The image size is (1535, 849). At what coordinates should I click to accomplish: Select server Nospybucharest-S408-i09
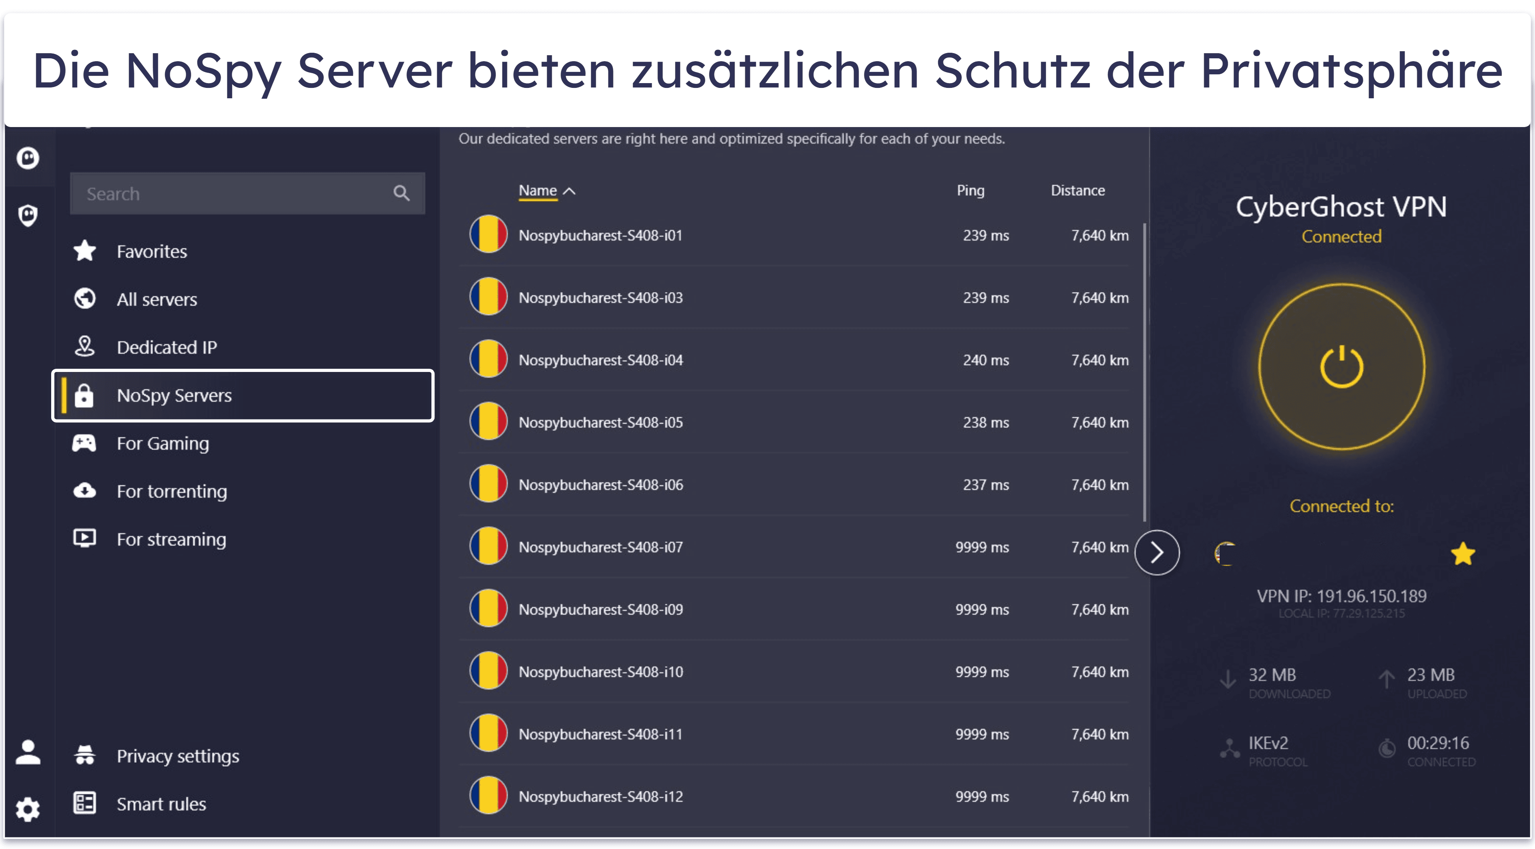click(x=794, y=610)
